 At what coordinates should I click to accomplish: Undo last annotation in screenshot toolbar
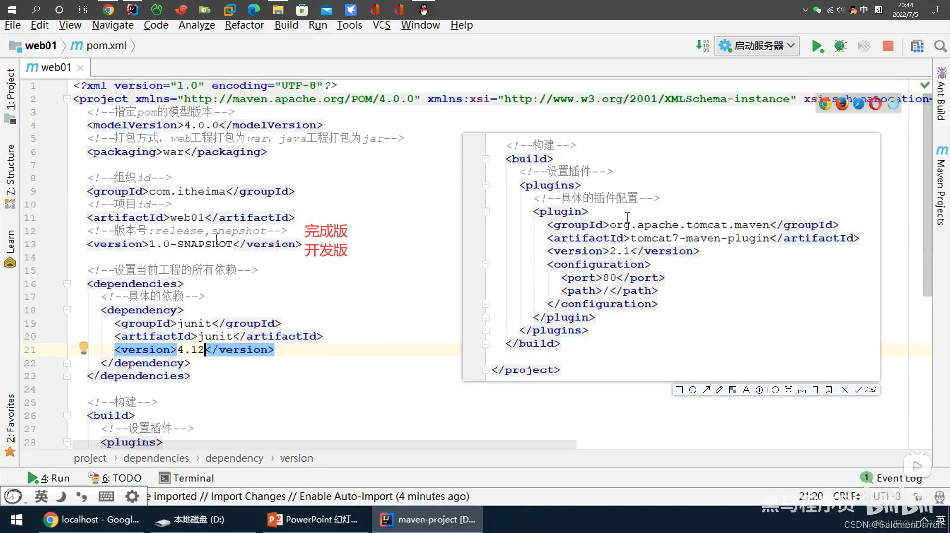tap(775, 390)
